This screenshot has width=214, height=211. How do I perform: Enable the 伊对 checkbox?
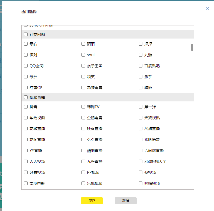[x=26, y=55]
